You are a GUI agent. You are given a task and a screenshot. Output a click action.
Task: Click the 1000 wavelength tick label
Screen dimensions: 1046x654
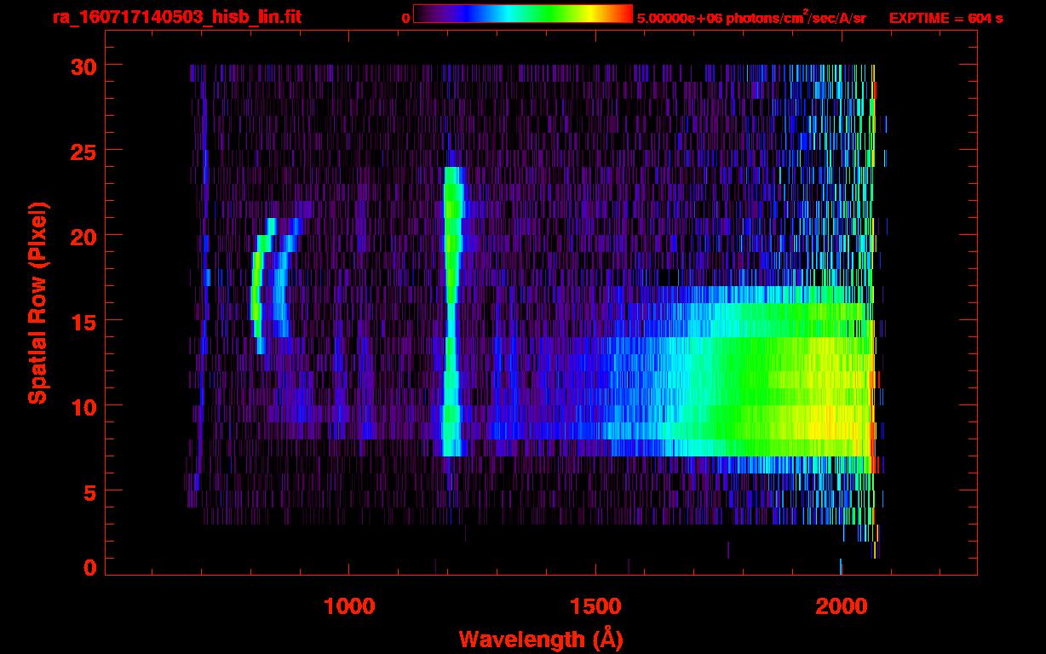(349, 606)
